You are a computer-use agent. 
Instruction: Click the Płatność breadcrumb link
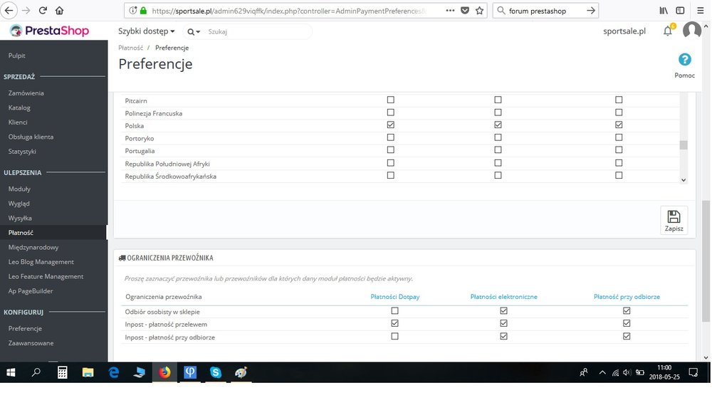130,48
